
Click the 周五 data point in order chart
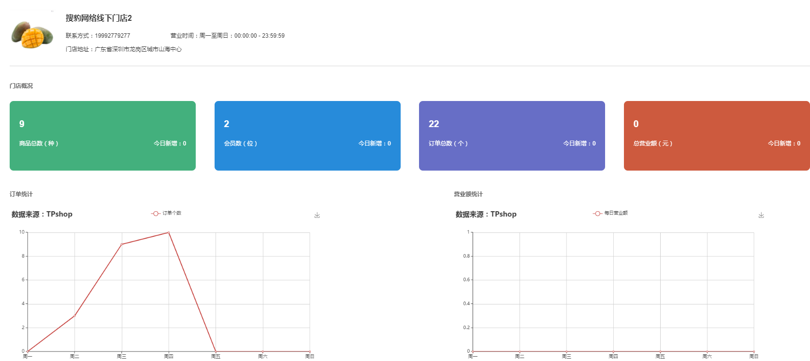pos(216,351)
